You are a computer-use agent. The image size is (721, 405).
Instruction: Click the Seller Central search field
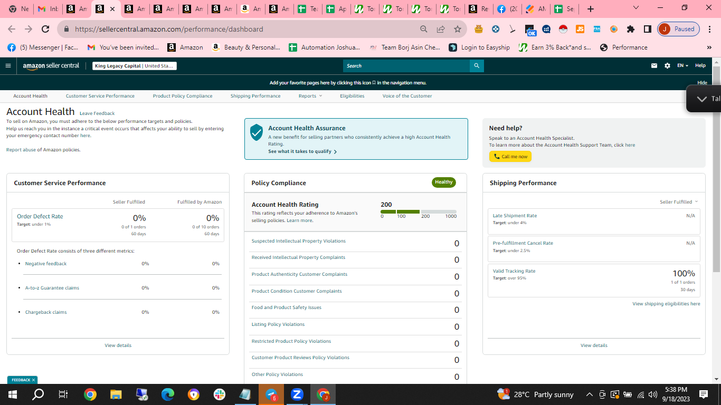(406, 66)
